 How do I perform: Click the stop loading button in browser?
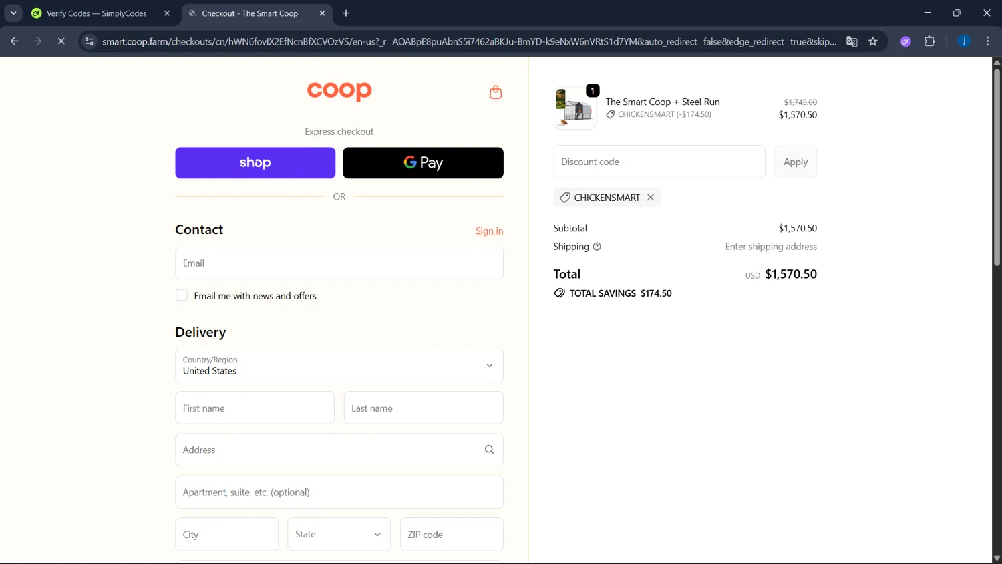click(x=61, y=41)
